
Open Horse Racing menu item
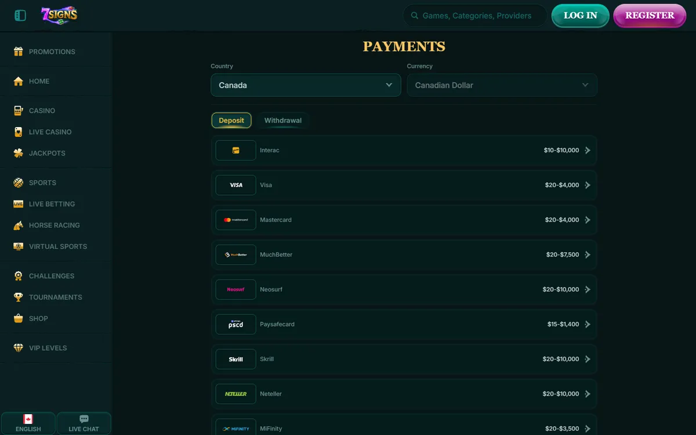(56, 225)
